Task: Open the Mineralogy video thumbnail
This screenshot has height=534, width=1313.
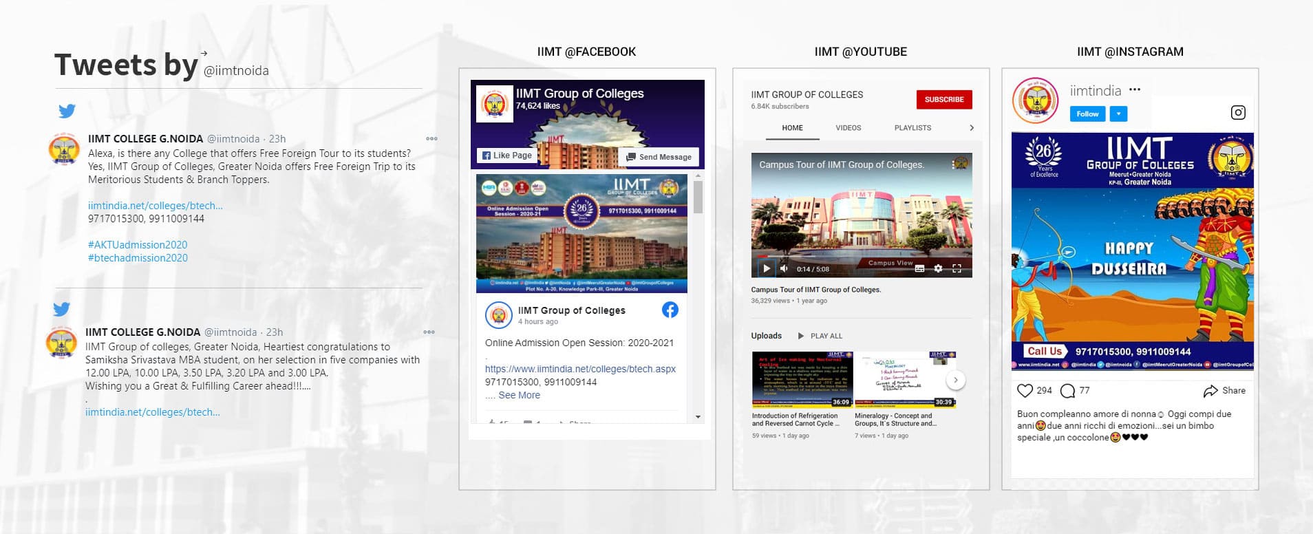Action: (x=904, y=380)
